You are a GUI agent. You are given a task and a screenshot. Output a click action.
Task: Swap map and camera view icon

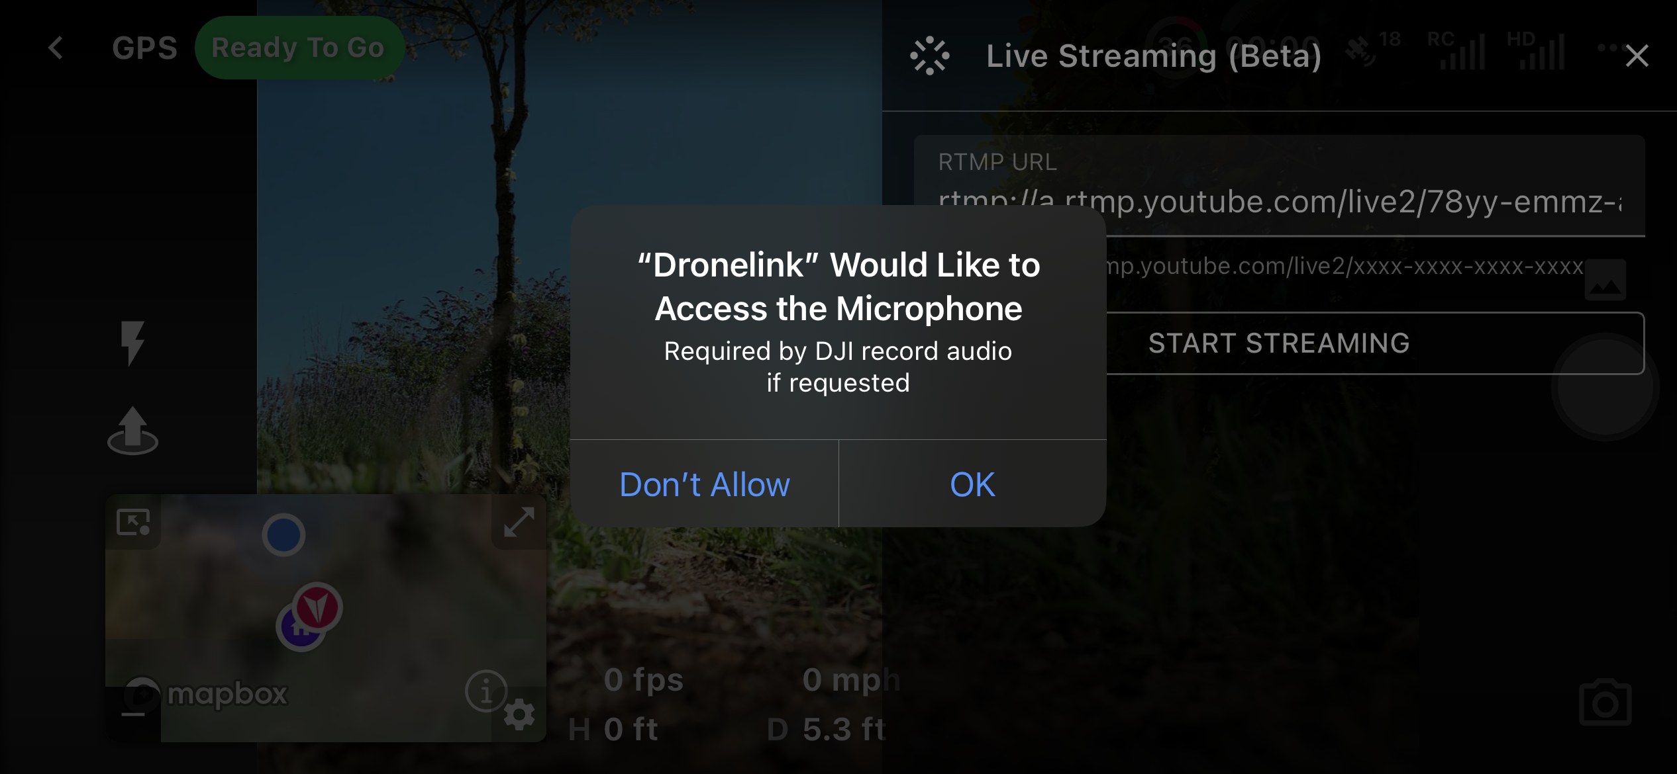point(133,522)
